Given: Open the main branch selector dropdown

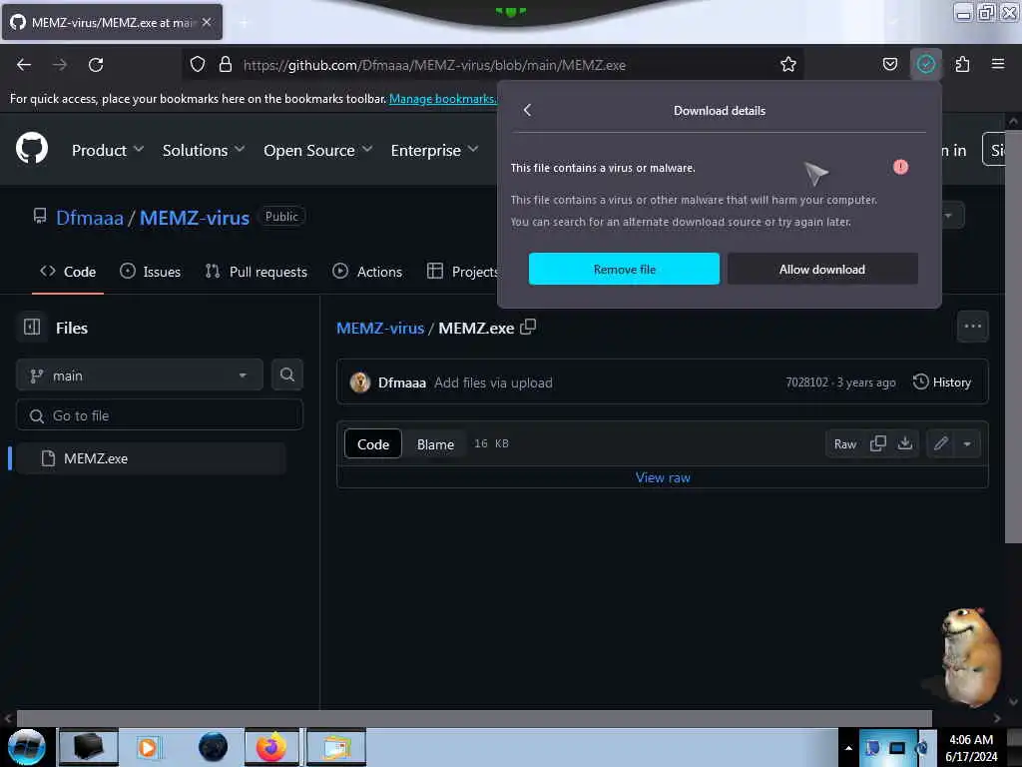Looking at the screenshot, I should pyautogui.click(x=140, y=376).
